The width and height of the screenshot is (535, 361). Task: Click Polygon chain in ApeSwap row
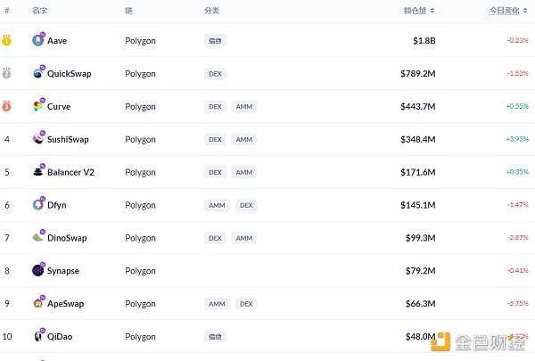[x=140, y=304]
